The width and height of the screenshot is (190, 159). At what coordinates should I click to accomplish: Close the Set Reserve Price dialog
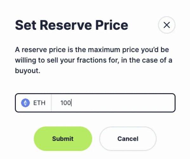pos(167,25)
